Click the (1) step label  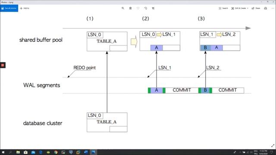[90, 19]
